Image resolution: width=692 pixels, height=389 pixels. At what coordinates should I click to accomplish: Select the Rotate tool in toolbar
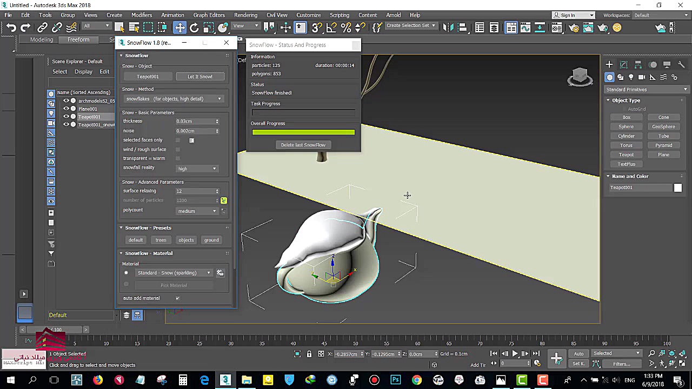194,28
